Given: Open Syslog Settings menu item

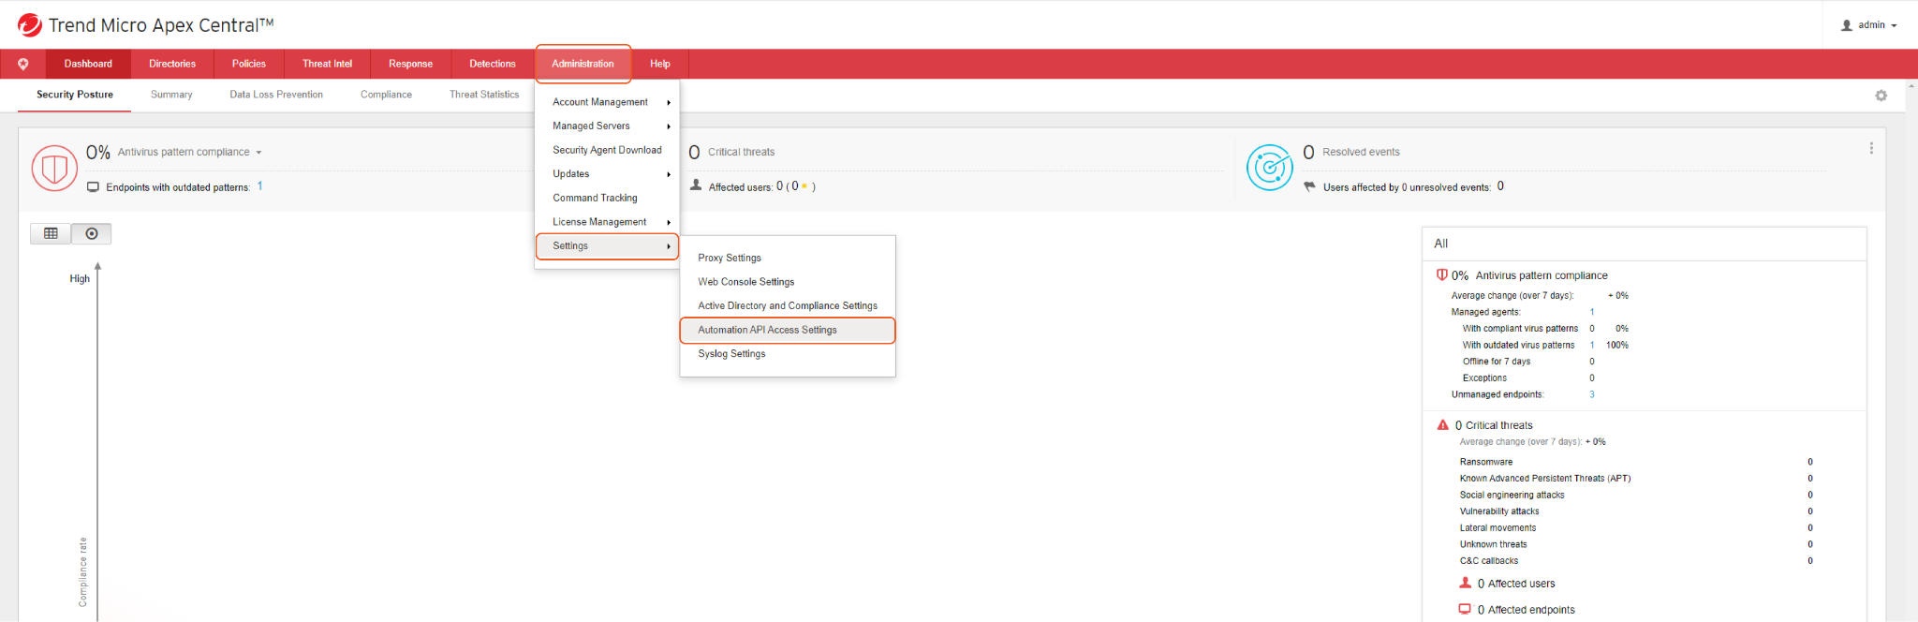Looking at the screenshot, I should pos(731,354).
